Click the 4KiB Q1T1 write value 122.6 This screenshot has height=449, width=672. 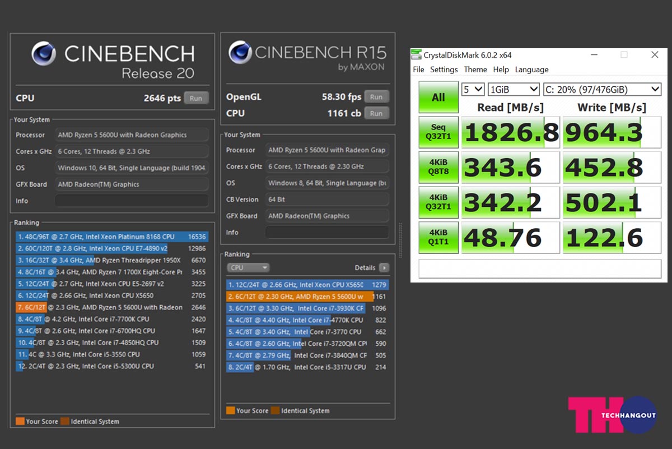(613, 238)
